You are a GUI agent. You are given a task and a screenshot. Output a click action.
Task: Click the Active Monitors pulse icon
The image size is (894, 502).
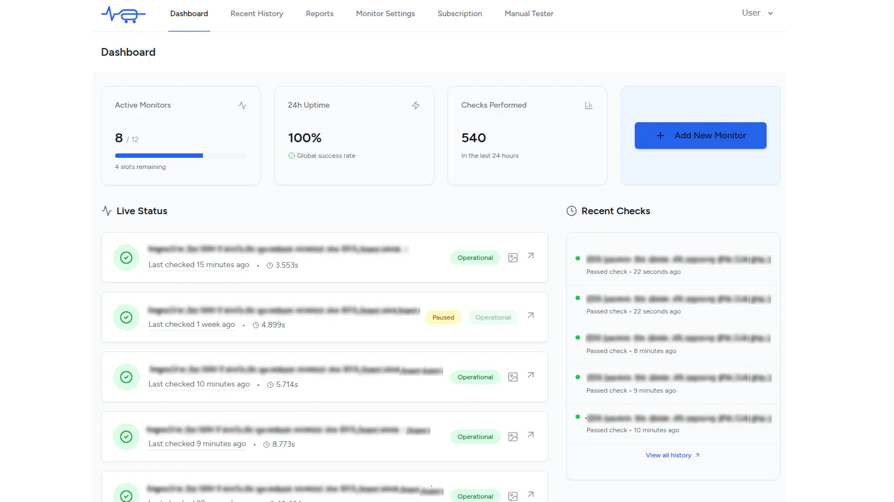pyautogui.click(x=242, y=105)
